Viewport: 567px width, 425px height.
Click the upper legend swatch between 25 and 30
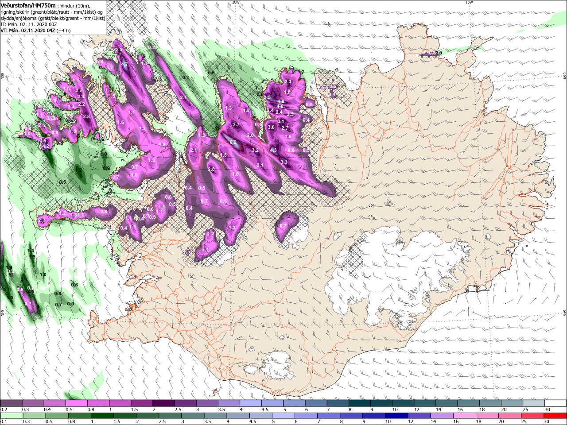point(533,403)
